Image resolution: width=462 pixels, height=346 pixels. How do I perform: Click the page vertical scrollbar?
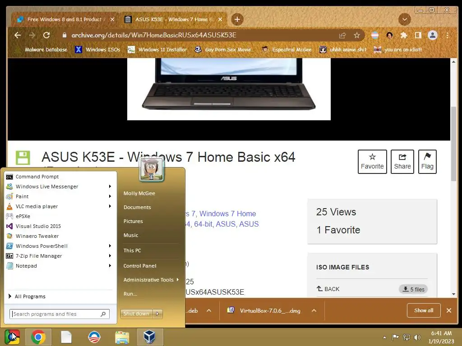pos(453,144)
